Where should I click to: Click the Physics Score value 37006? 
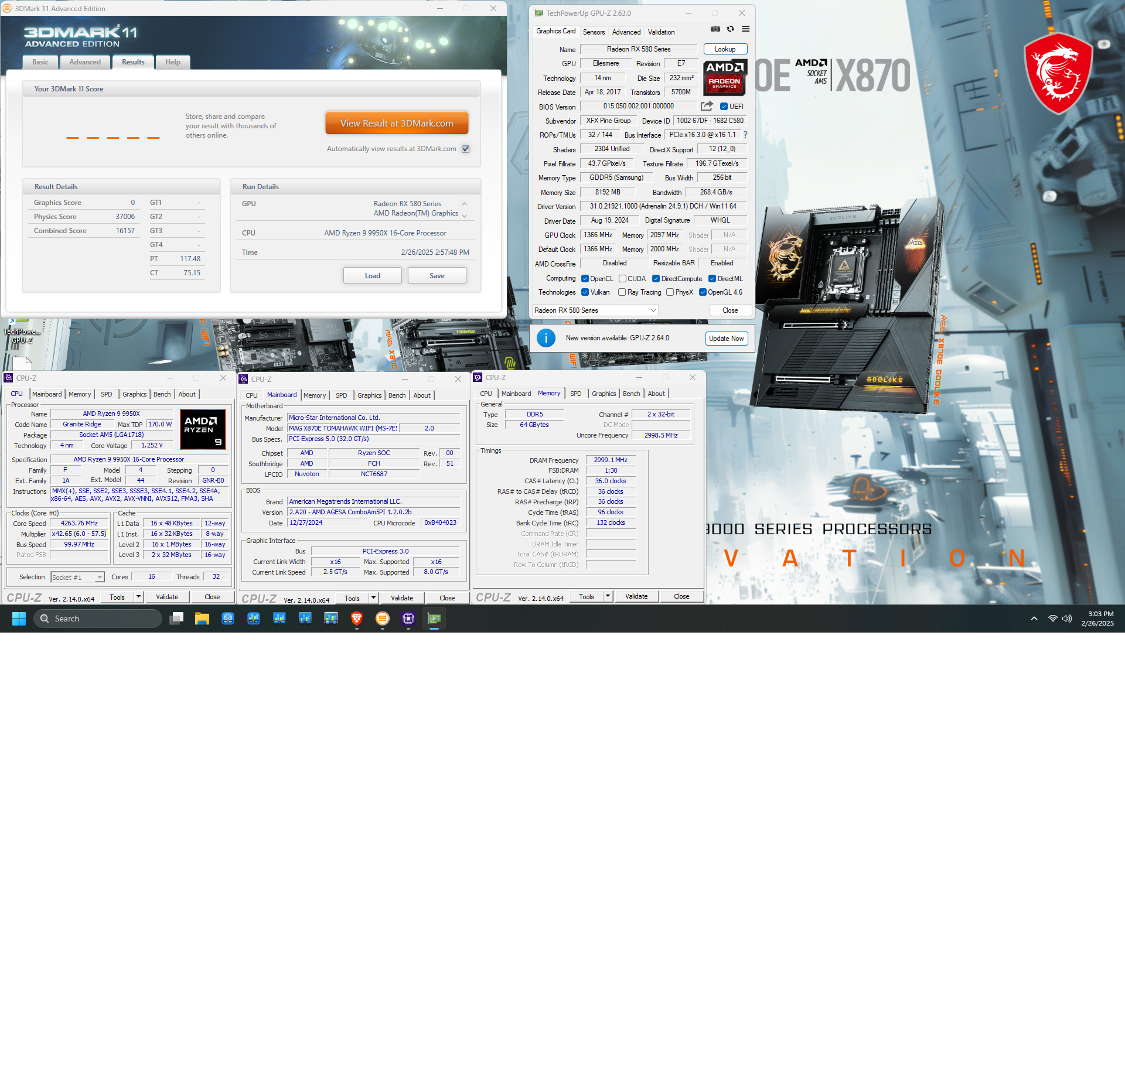click(125, 217)
